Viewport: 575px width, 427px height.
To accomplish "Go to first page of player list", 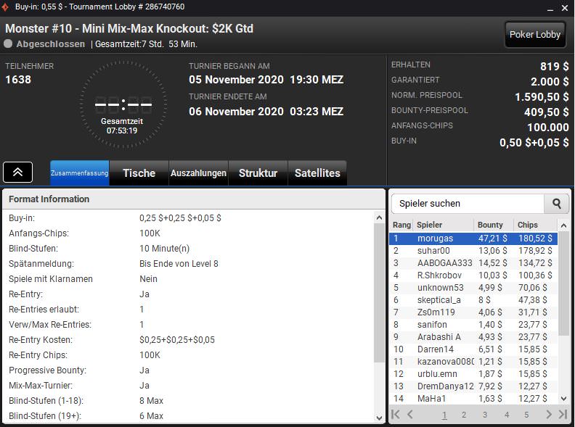I will [396, 415].
